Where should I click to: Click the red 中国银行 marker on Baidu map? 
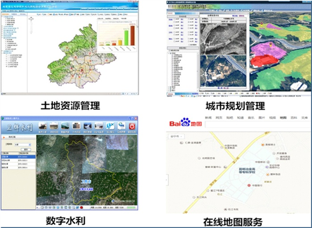(249, 186)
